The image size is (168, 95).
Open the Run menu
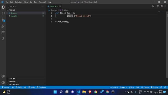point(36,2)
